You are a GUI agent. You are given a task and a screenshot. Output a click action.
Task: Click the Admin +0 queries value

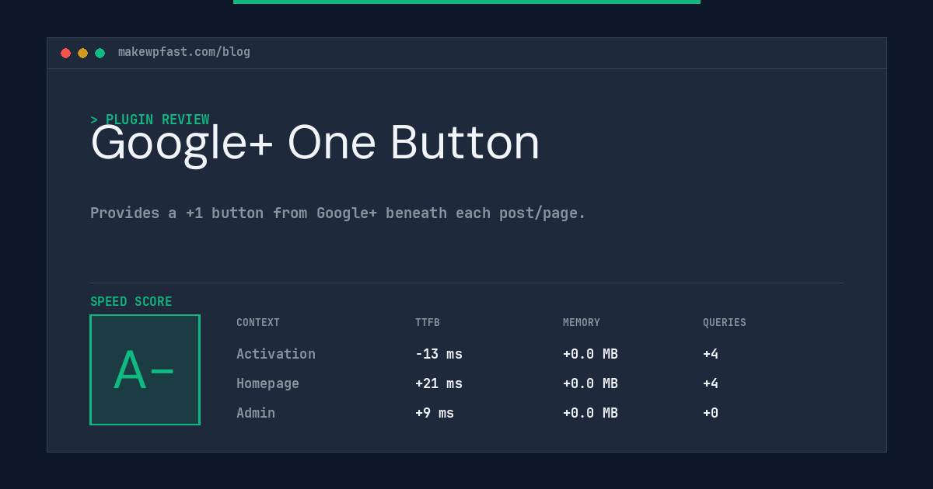[x=711, y=413]
